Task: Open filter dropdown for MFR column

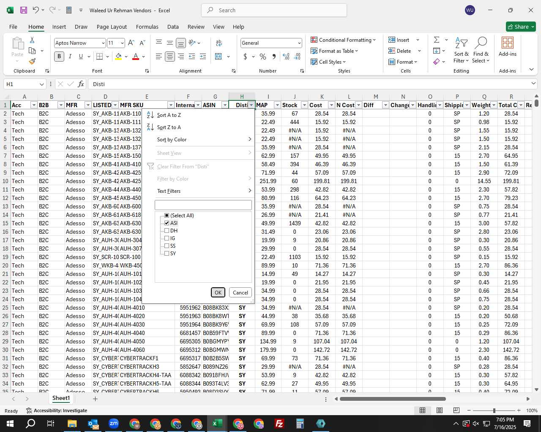Action: click(88, 105)
